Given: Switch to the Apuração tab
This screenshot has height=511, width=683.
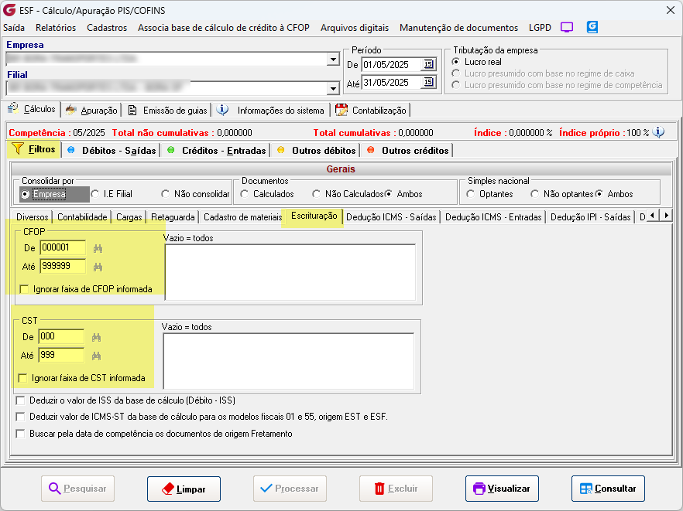Looking at the screenshot, I should 91,111.
